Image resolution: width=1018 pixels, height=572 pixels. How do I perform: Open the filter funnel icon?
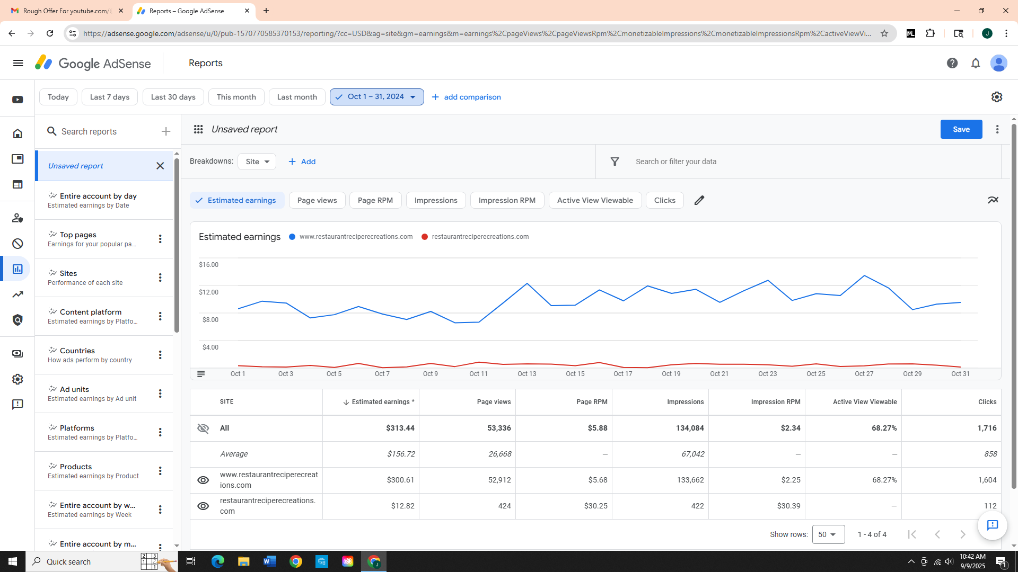(615, 162)
